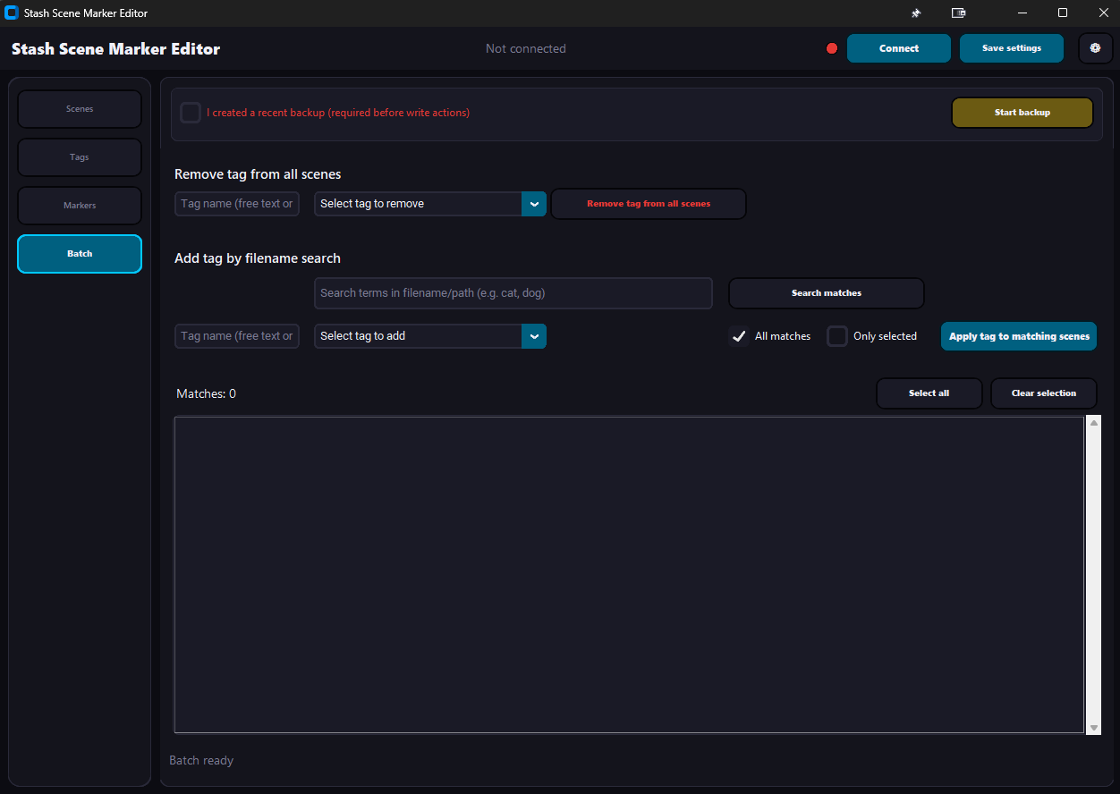Click the red connection status indicator

click(x=832, y=48)
